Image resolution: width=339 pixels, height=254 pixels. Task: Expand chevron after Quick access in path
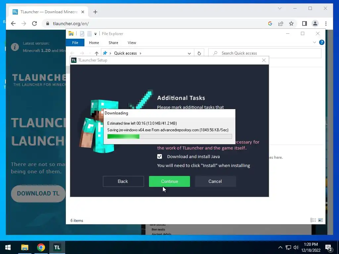coord(140,53)
